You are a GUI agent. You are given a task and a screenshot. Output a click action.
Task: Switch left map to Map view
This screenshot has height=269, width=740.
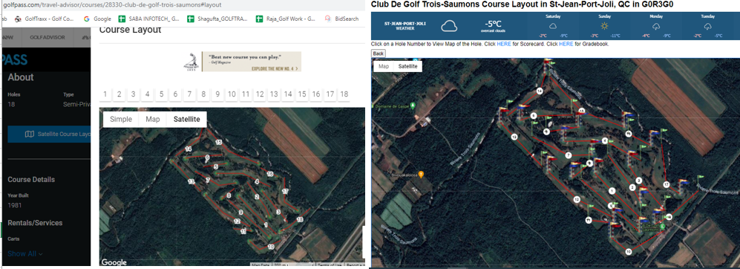[153, 119]
